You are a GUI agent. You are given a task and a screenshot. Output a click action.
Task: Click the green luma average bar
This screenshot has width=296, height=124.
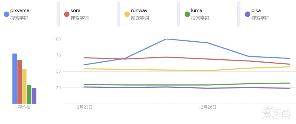(29, 94)
